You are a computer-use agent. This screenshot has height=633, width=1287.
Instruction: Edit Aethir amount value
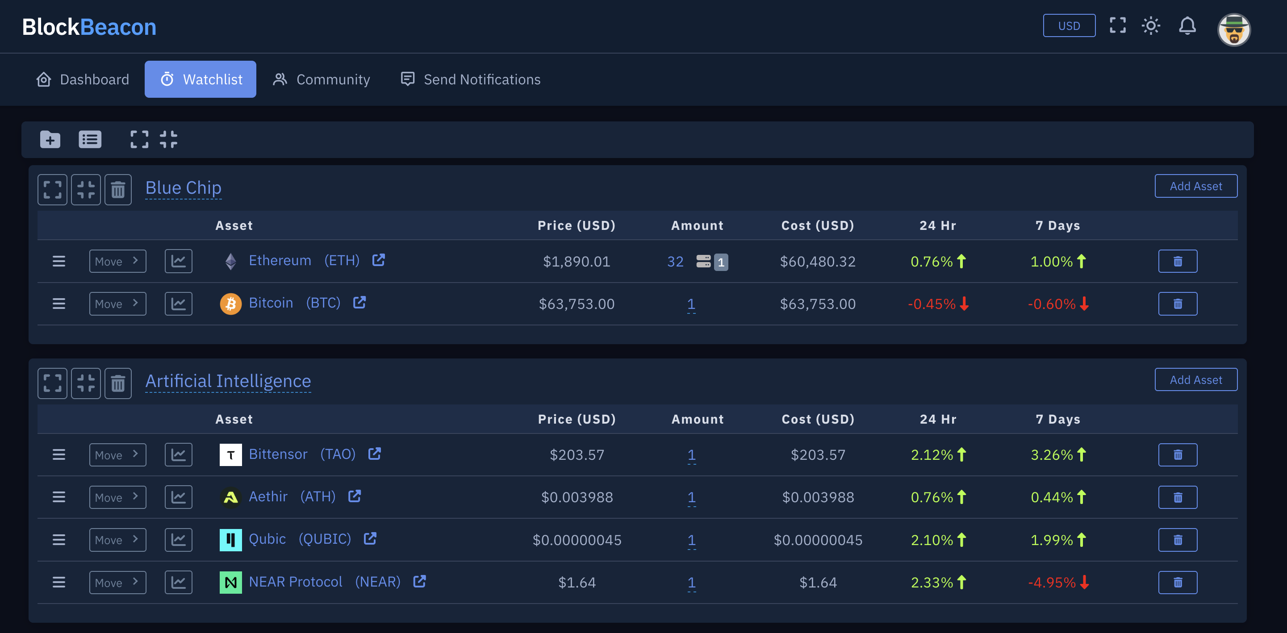(691, 497)
